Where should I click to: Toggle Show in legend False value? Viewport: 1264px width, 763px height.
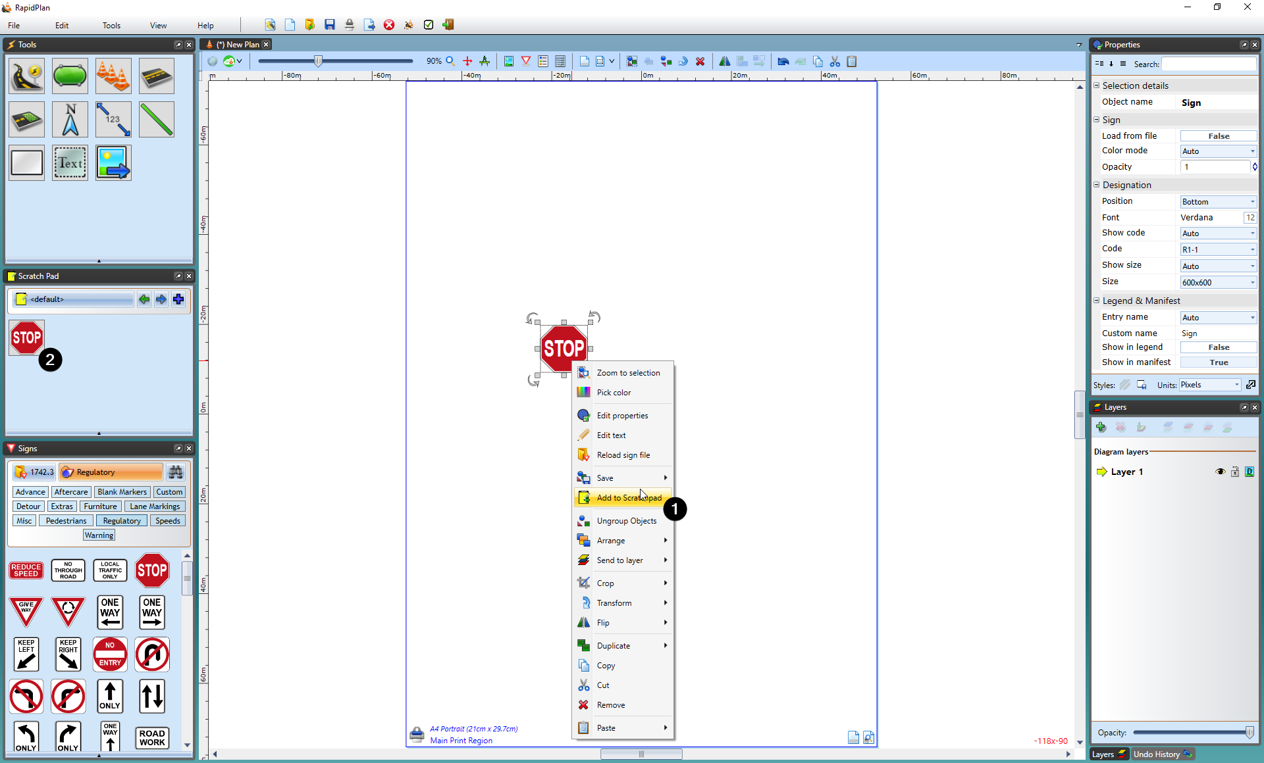coord(1218,347)
